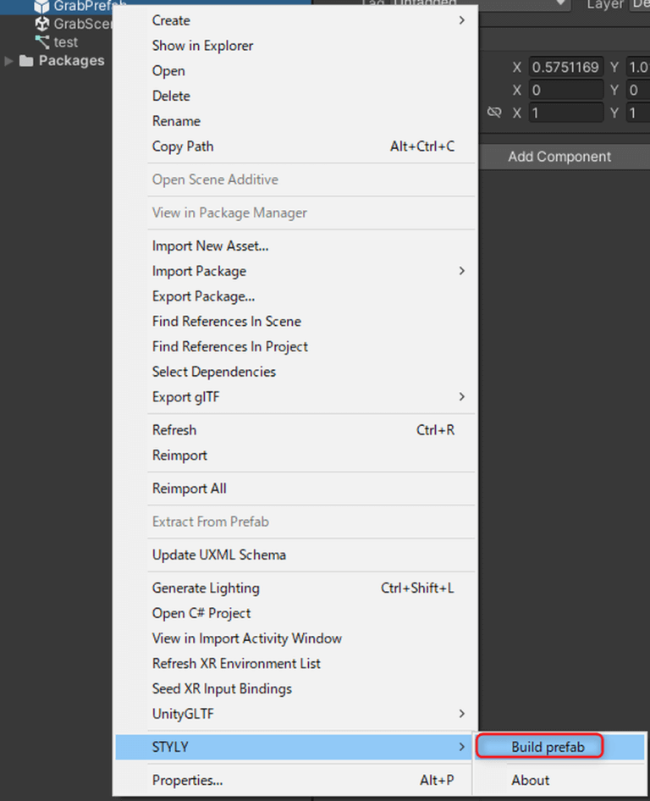Viewport: 650px width, 801px height.
Task: Click Refresh to reimport changed assets
Action: tap(174, 430)
